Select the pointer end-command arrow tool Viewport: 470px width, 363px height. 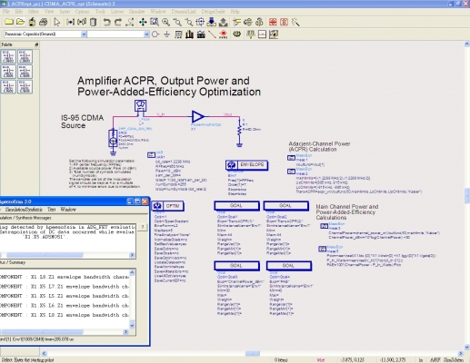56,22
